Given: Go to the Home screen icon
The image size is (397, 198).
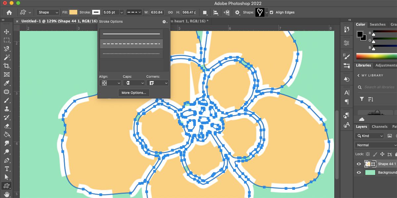Looking at the screenshot, I should tap(9, 13).
